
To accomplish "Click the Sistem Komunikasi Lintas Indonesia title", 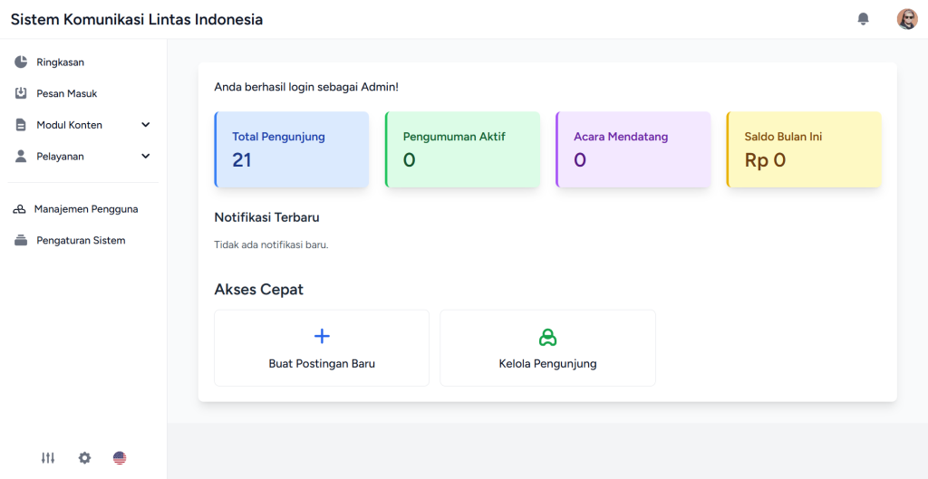I will (137, 19).
